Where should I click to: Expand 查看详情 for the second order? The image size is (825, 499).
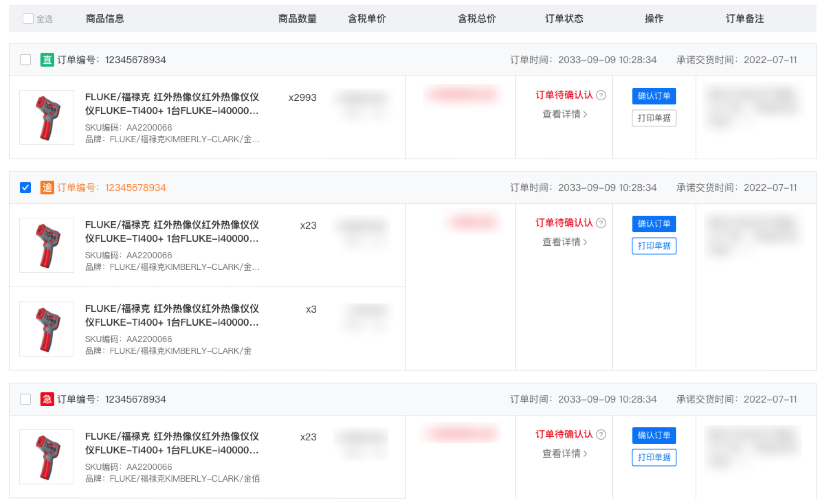(x=564, y=242)
